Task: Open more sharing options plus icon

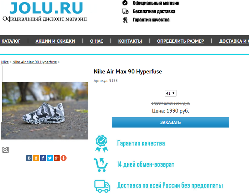Action: tap(64, 158)
